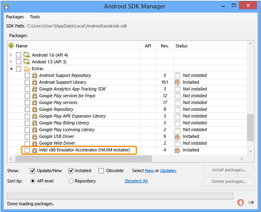Click the vertical scrollbar thumb
261x212 pixels.
tap(250, 128)
